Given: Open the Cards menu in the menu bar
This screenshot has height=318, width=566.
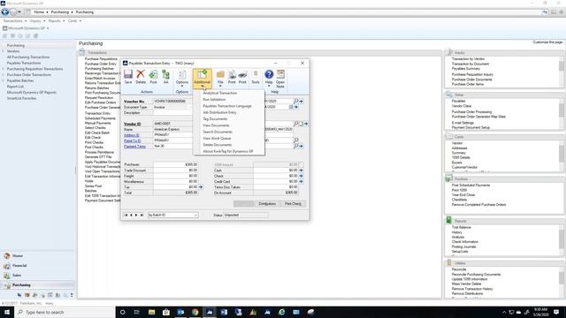Looking at the screenshot, I should 74,21.
